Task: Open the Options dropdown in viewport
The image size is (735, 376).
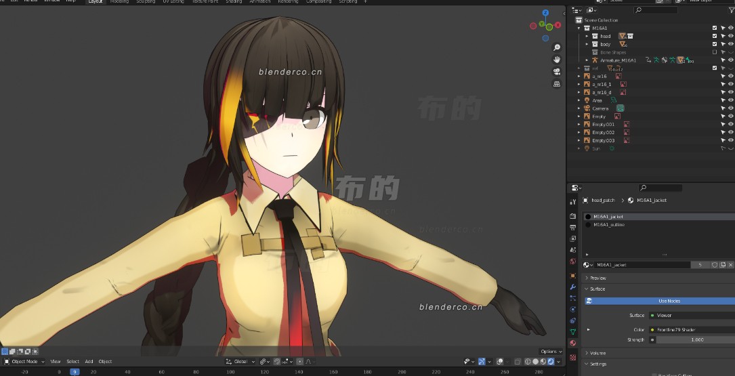Action: 551,352
